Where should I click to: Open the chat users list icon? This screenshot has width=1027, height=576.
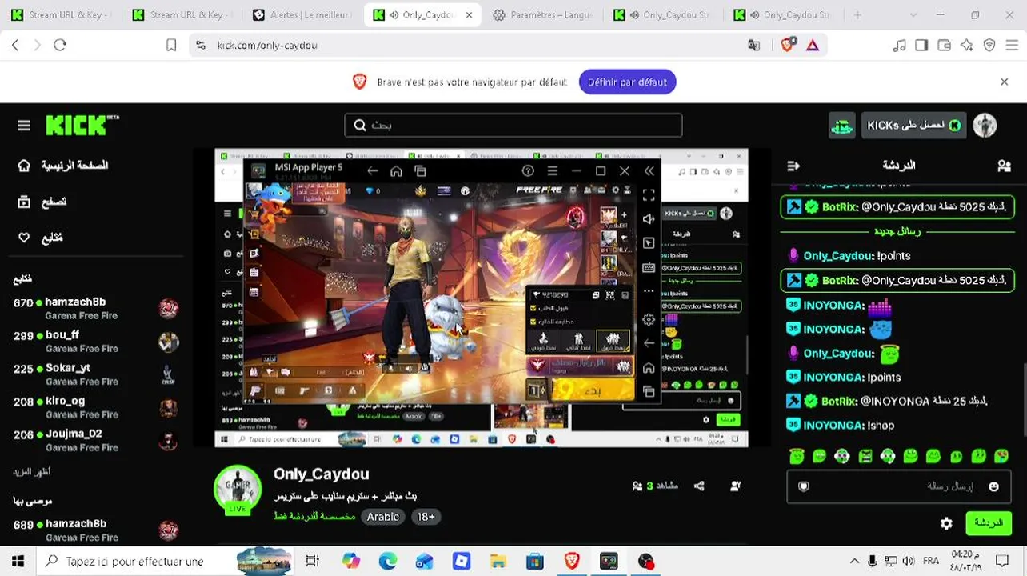[x=1004, y=166]
